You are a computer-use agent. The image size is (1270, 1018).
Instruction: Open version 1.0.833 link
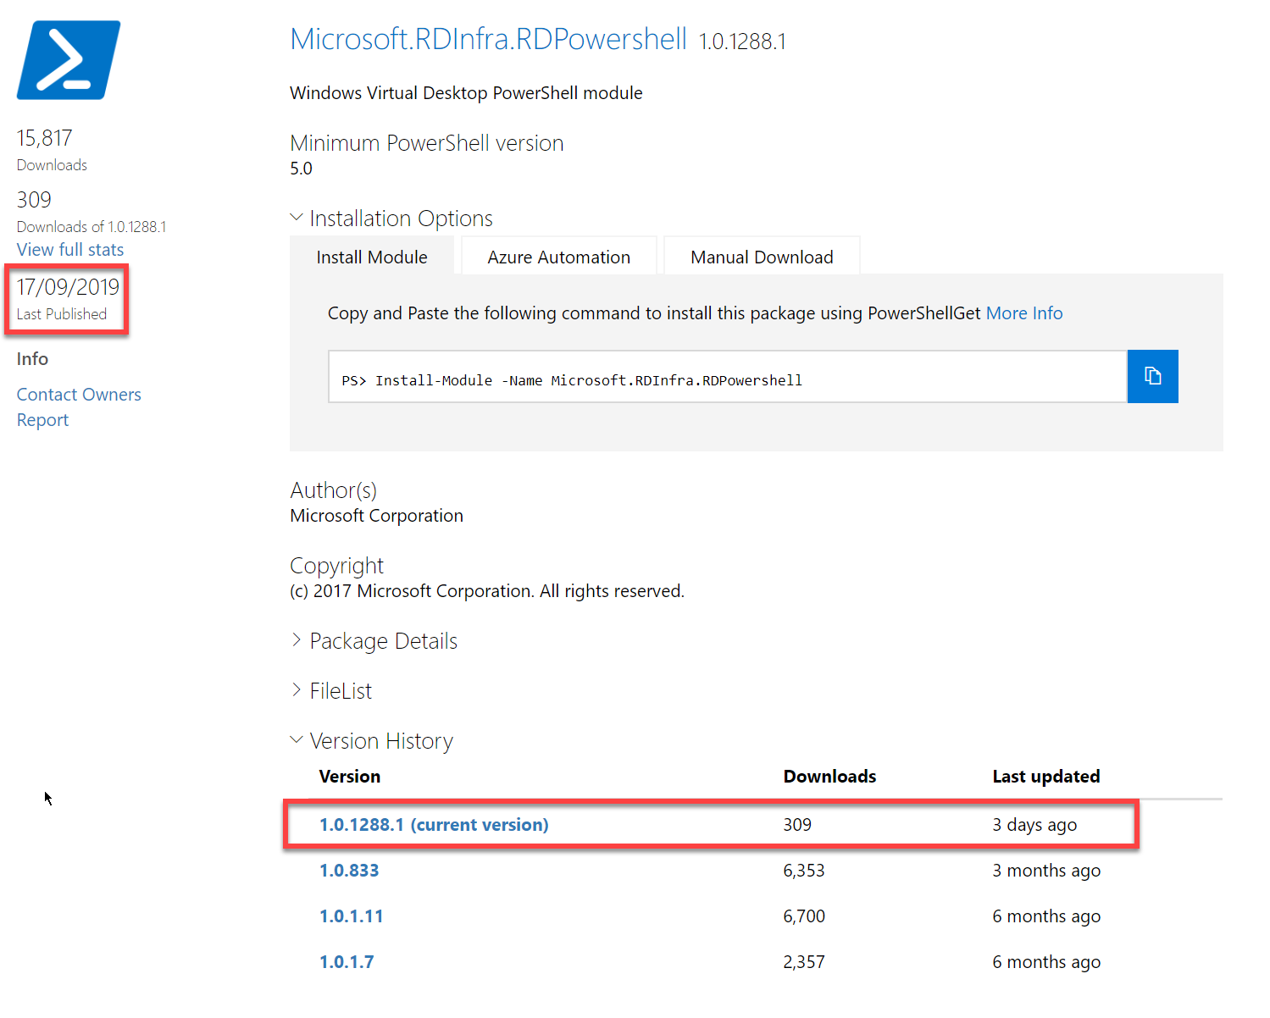[349, 871]
